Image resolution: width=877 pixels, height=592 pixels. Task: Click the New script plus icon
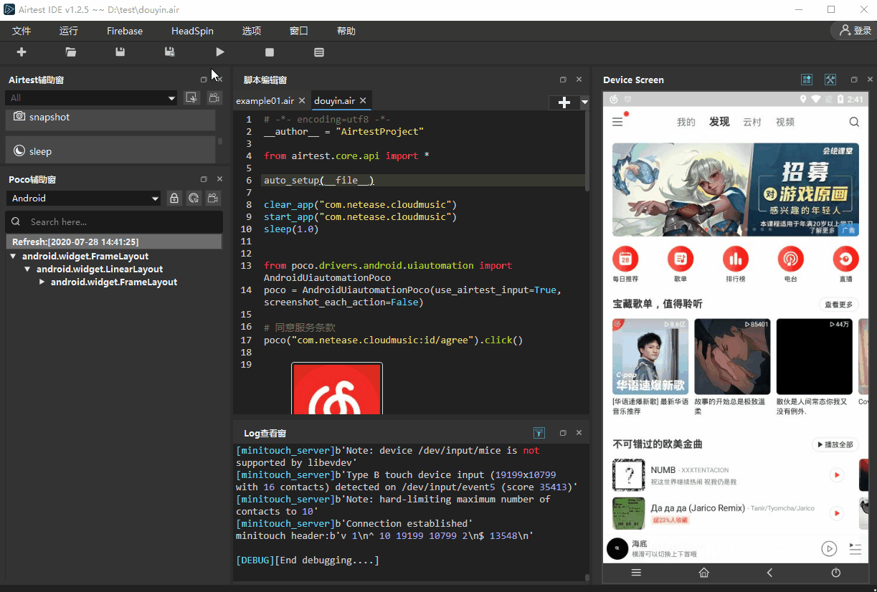coord(22,52)
